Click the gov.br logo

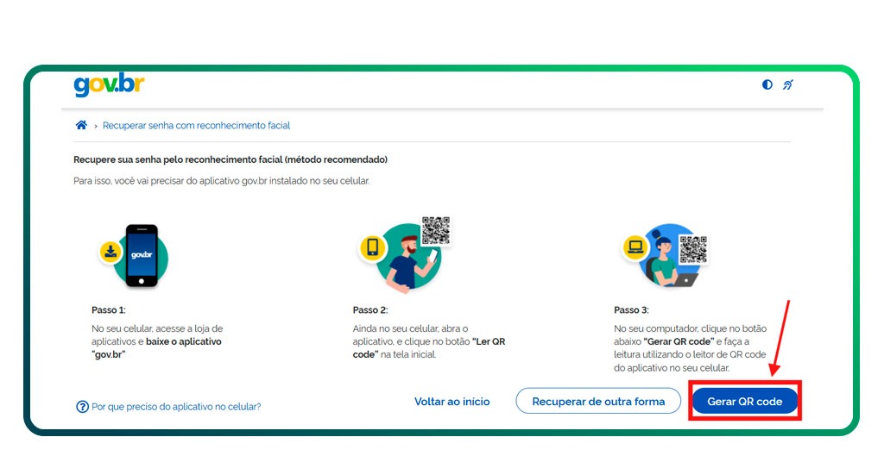click(109, 85)
